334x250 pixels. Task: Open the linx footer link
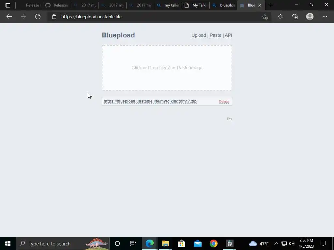pyautogui.click(x=229, y=119)
